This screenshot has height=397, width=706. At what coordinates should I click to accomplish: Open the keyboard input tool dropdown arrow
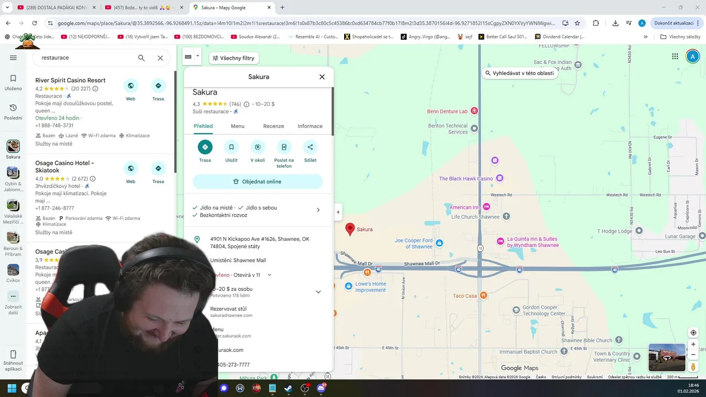tap(198, 57)
